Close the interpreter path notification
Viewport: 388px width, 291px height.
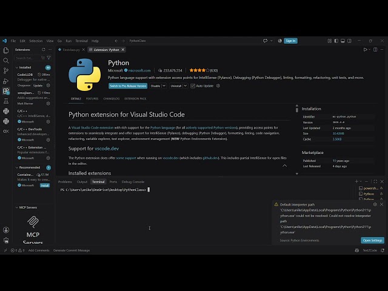381,204
